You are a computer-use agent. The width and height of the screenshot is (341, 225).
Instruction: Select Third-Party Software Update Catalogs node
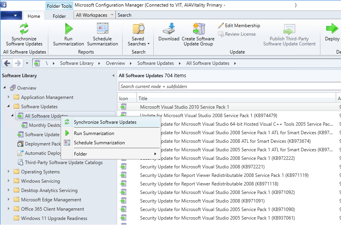click(x=64, y=163)
